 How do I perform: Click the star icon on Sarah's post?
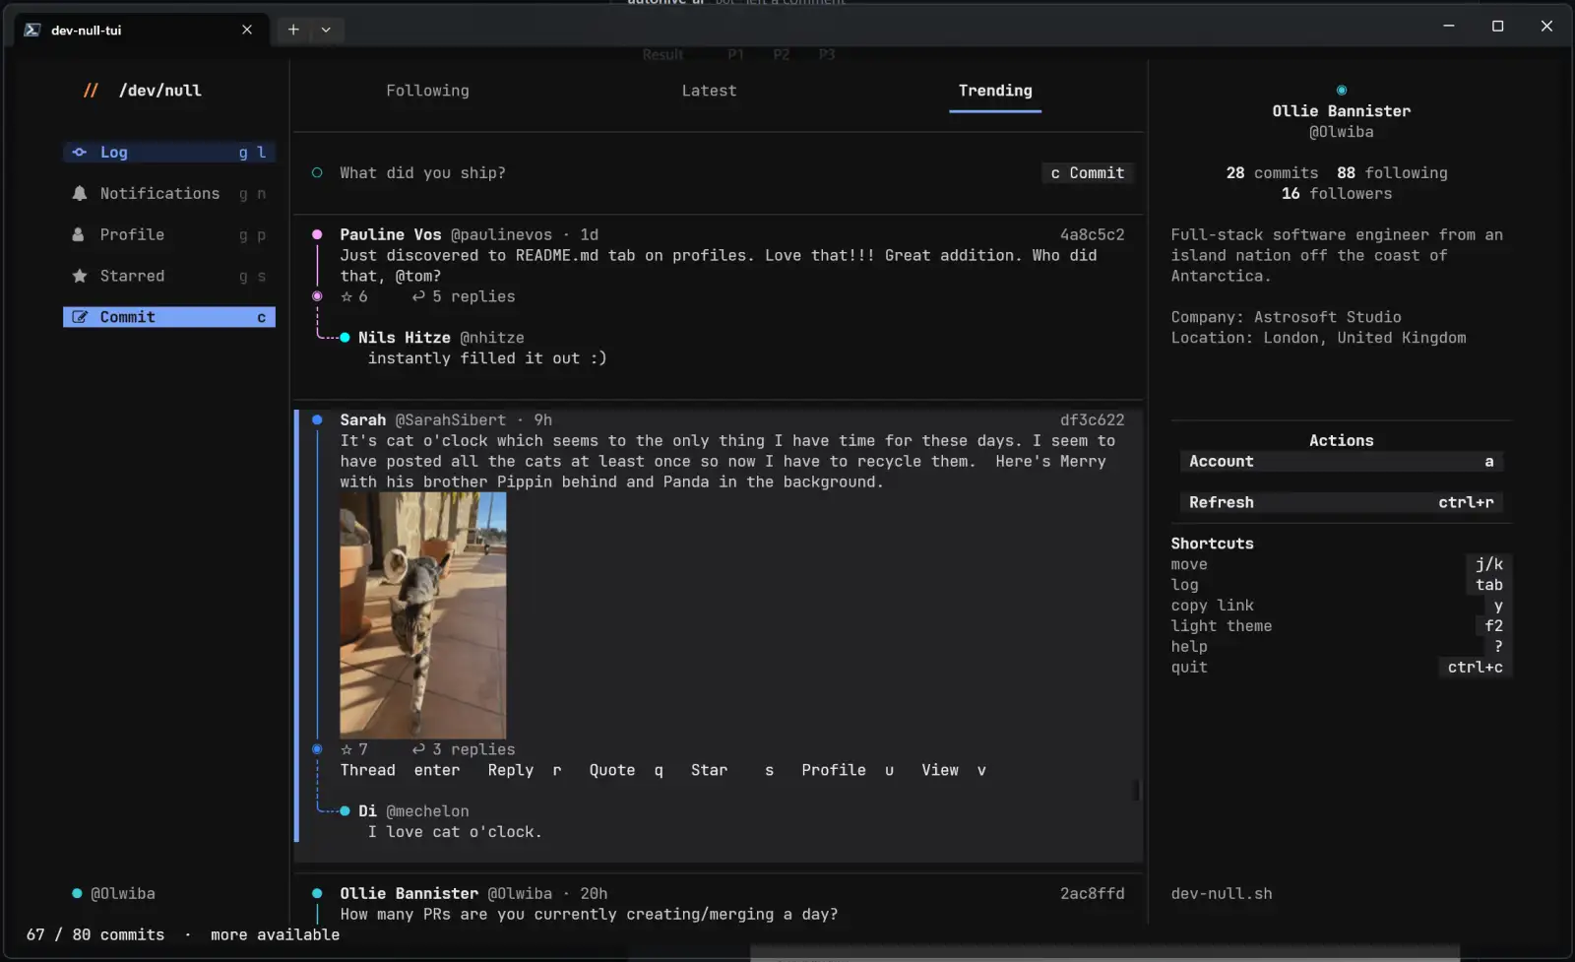(346, 749)
